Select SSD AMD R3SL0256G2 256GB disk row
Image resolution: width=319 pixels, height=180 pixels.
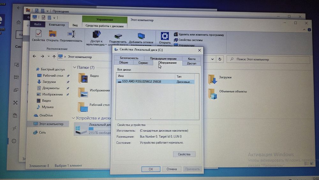[x=155, y=82]
